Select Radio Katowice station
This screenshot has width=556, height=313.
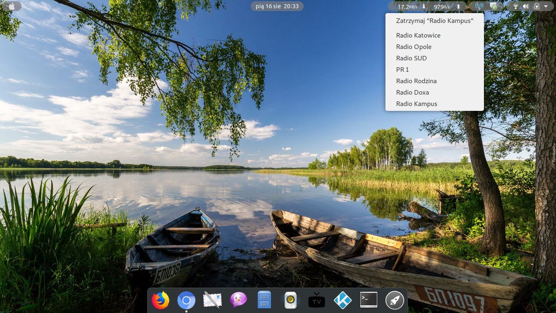434,35
